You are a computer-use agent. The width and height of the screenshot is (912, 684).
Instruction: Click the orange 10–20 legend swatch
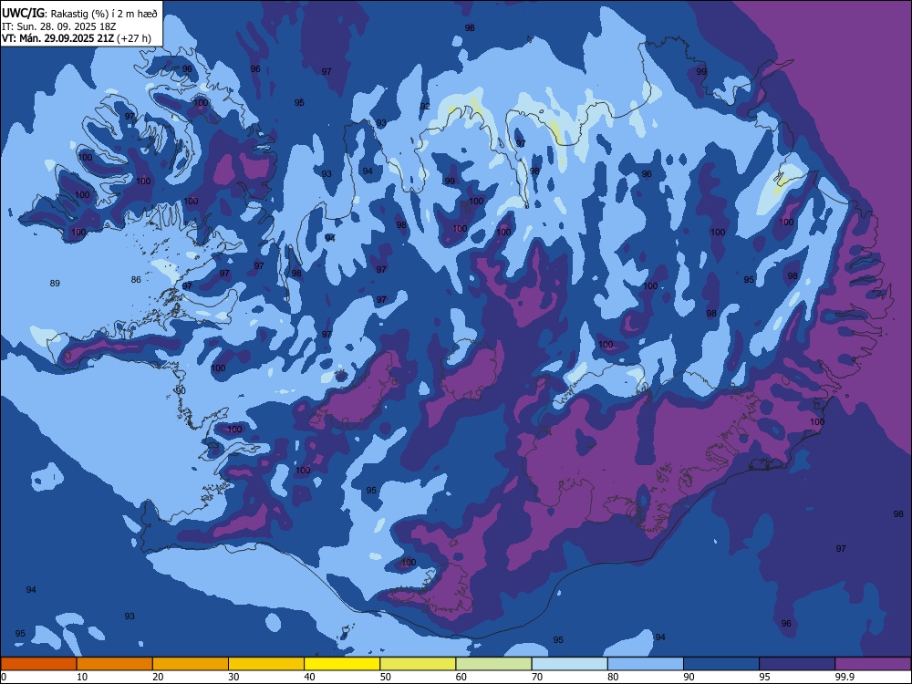[x=115, y=664]
